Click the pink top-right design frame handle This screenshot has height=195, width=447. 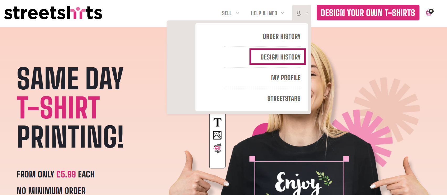coord(346,159)
